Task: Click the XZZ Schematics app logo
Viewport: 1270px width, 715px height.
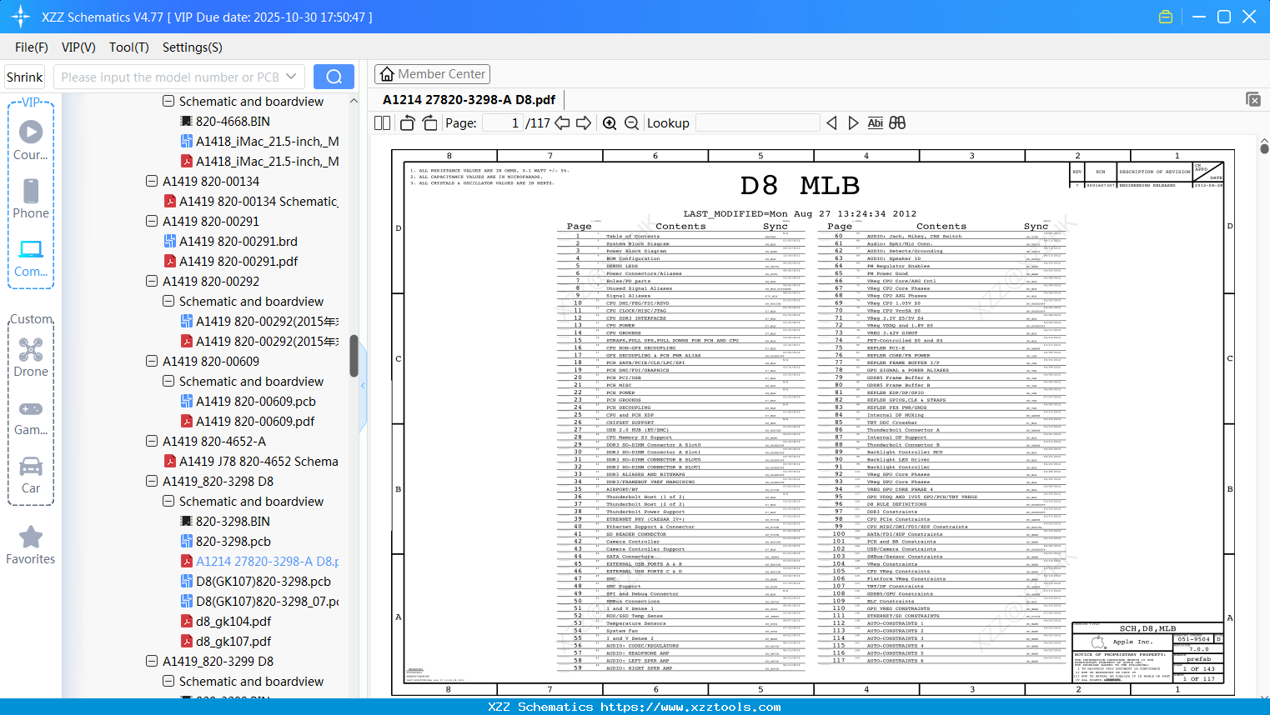Action: (21, 17)
